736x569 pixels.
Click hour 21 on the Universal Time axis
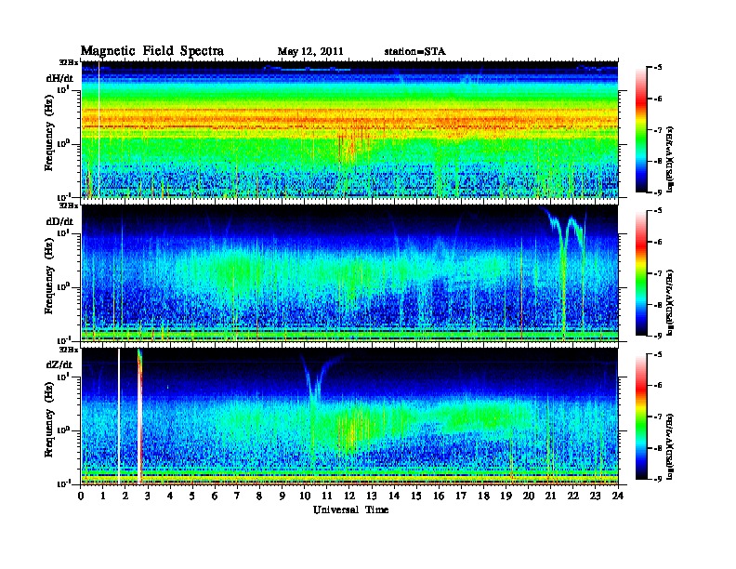click(550, 496)
